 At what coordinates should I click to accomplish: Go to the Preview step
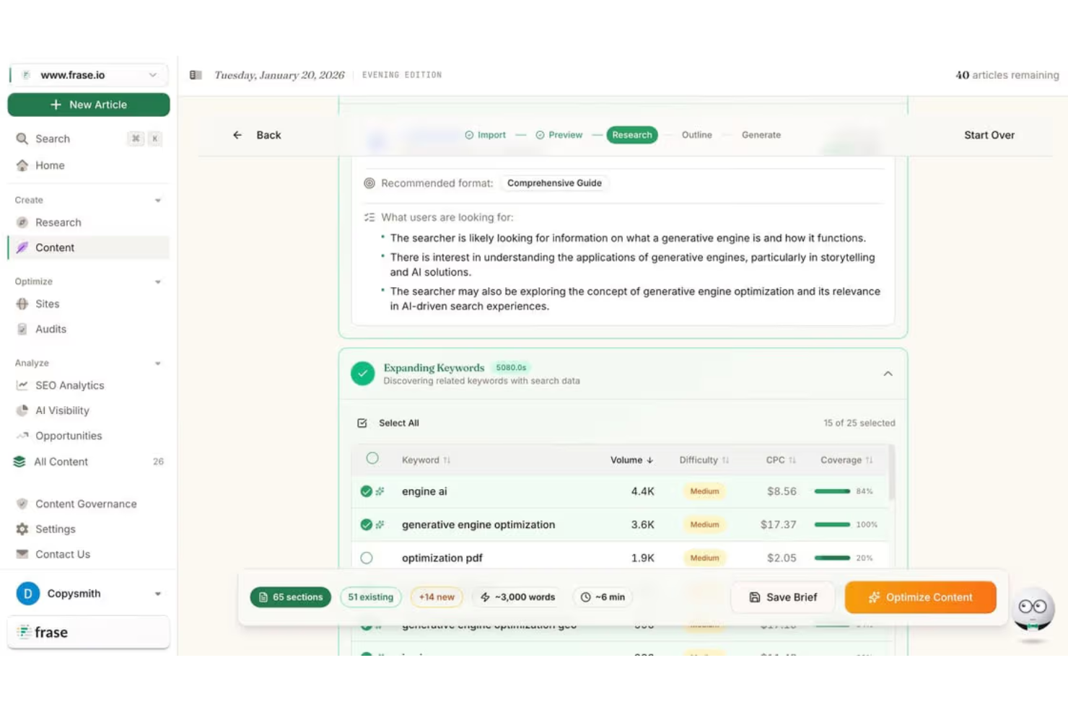(565, 135)
